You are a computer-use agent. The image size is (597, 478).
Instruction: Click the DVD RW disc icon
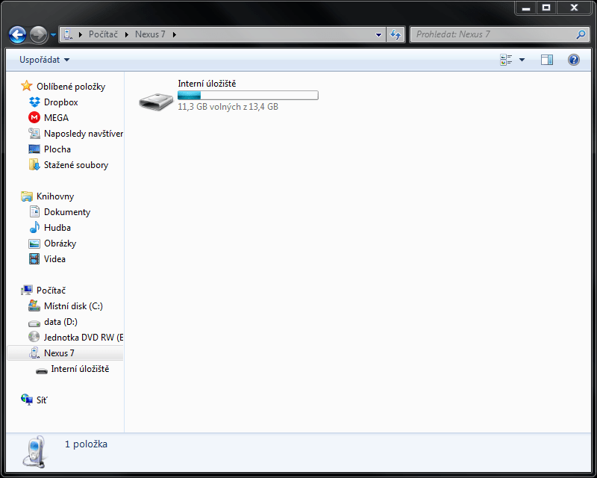34,337
